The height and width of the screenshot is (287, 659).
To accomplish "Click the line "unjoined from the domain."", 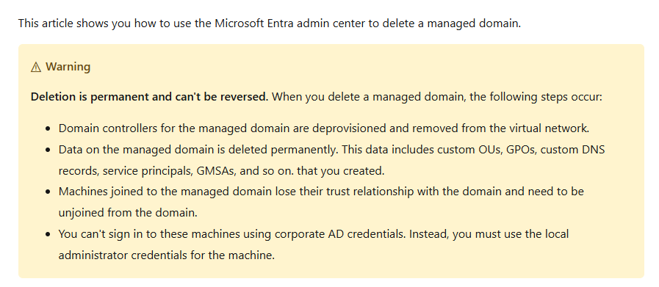I will [x=128, y=213].
